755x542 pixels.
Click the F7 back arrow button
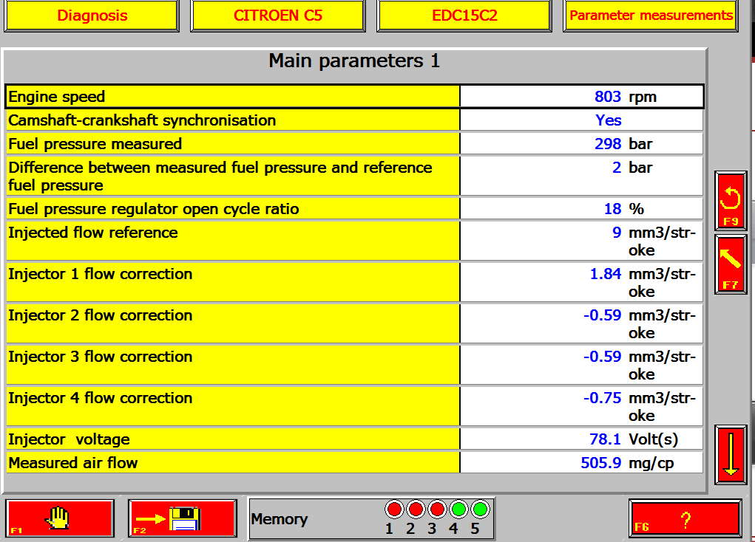pos(731,264)
